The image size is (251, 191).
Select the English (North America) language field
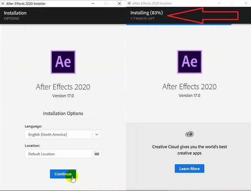58,134
